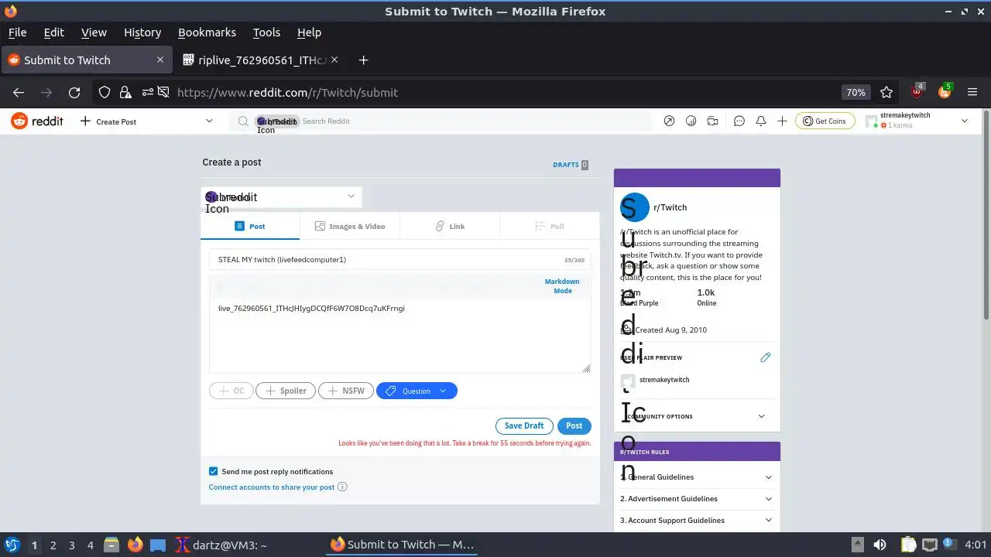
Task: Open the Firefox launcher in the taskbar
Action: click(x=135, y=545)
